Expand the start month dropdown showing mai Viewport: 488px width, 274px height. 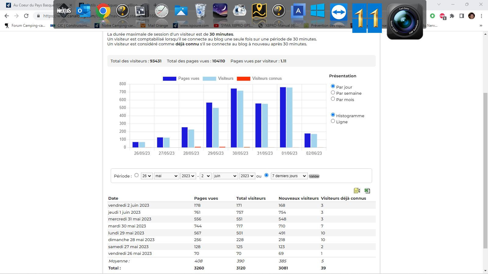(166, 176)
